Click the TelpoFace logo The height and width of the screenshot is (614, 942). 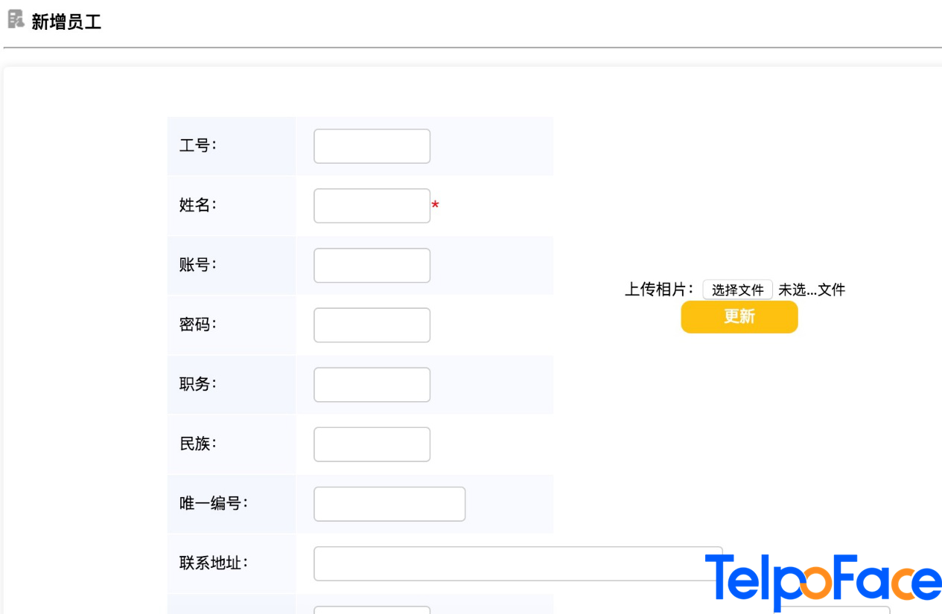tap(823, 581)
